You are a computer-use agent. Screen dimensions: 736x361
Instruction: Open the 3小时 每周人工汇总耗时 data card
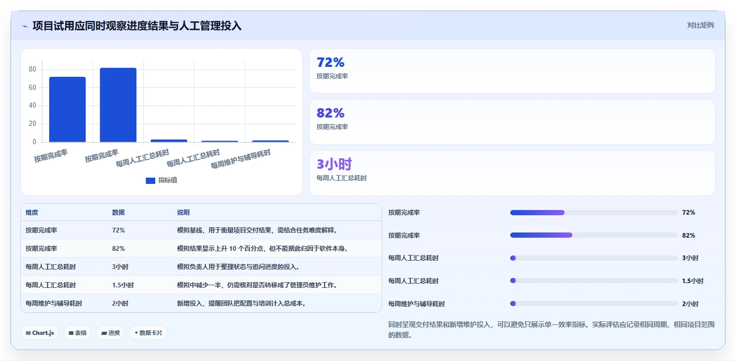(512, 173)
